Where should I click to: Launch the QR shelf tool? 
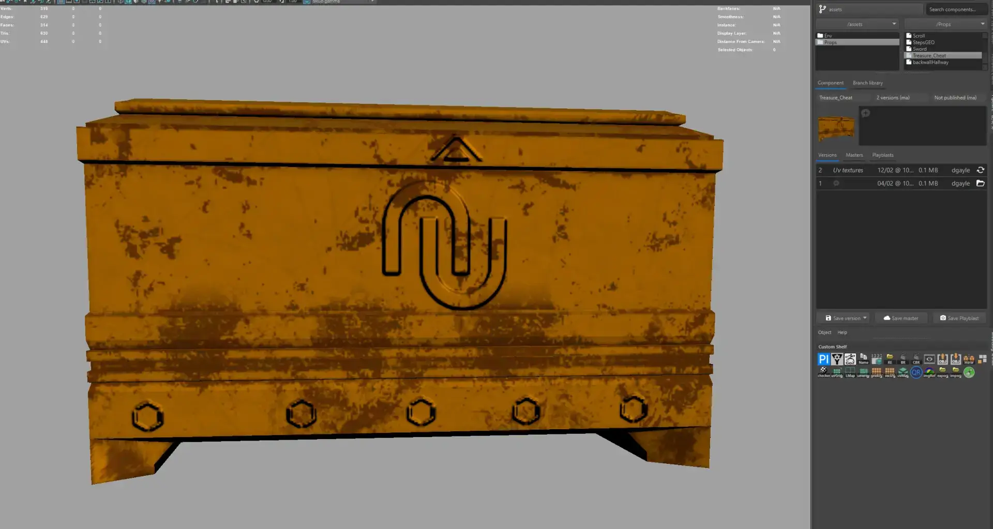click(916, 372)
